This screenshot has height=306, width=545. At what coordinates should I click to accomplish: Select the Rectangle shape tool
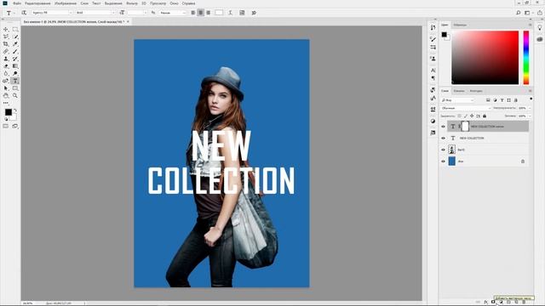(15, 88)
